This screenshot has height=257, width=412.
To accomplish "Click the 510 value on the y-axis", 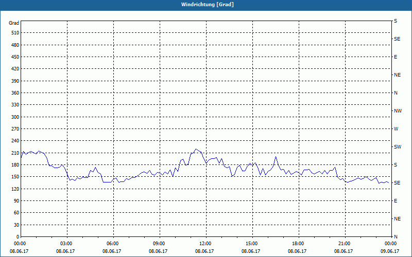I will (x=15, y=33).
